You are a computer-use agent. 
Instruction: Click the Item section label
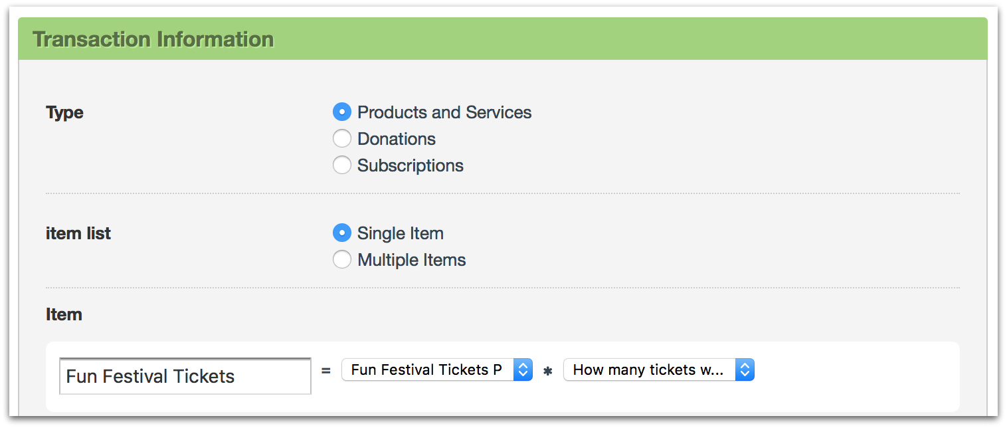click(64, 314)
